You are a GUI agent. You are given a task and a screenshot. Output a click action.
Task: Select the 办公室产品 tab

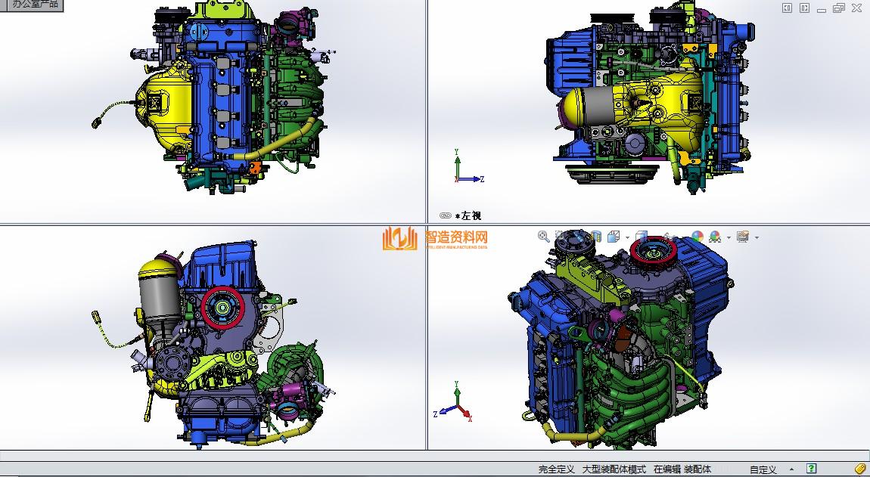click(x=30, y=5)
